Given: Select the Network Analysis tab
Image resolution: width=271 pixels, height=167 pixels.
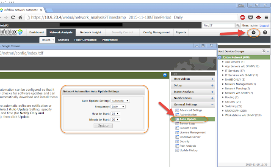Looking at the screenshot, I should pyautogui.click(x=61, y=32).
